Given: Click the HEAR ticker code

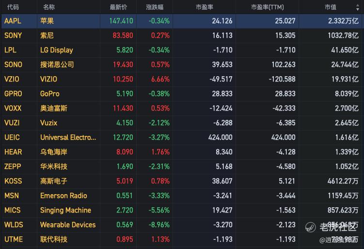Looking at the screenshot, I should pos(13,152).
